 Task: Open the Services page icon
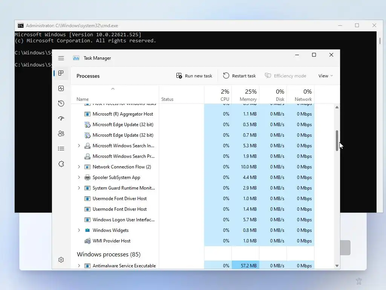tap(61, 164)
